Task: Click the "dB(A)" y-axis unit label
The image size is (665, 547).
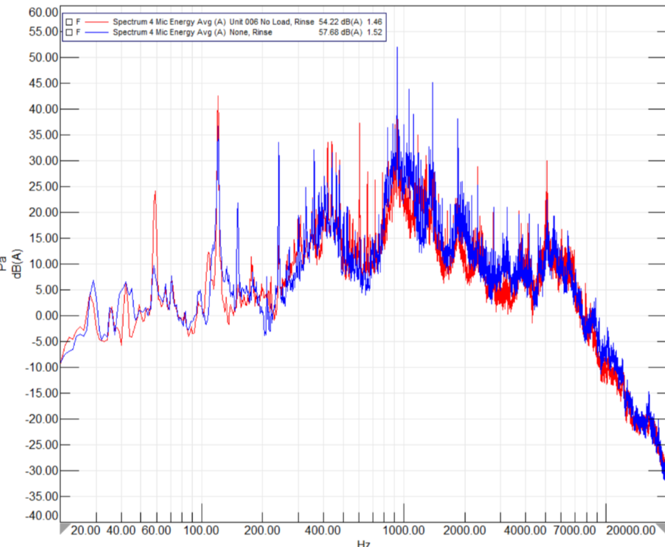Action: 17,264
